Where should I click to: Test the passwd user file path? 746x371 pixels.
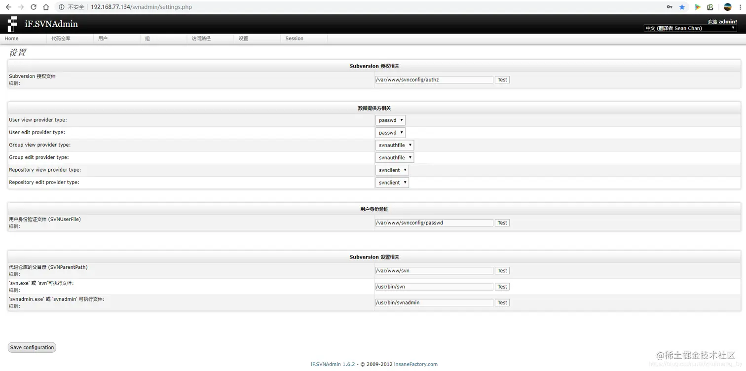(502, 223)
